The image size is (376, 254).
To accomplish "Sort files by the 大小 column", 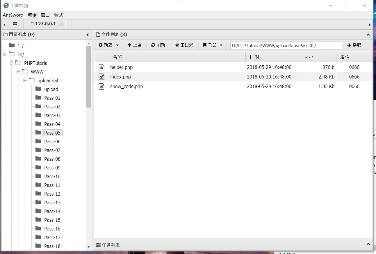I will pos(318,57).
